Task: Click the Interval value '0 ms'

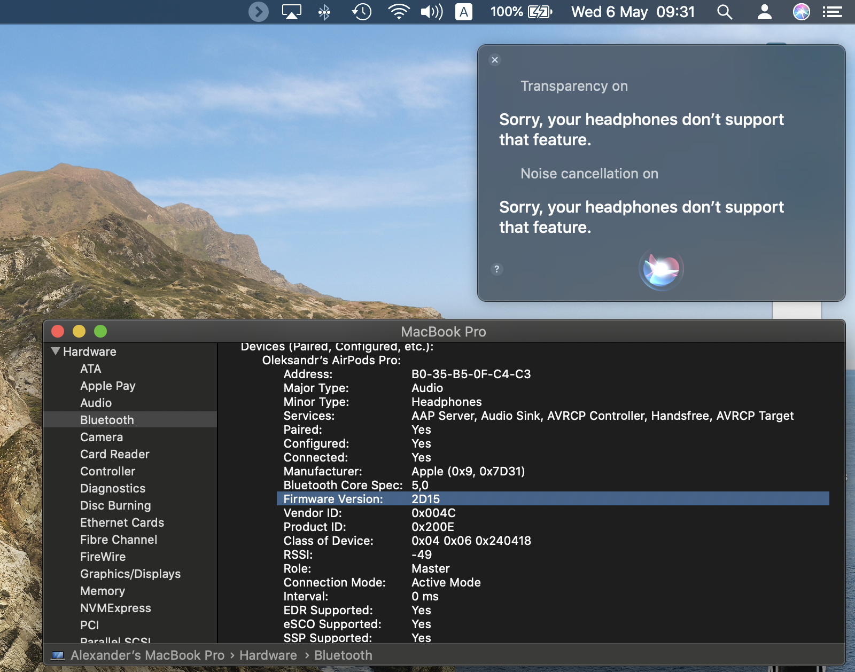Action: pos(425,596)
